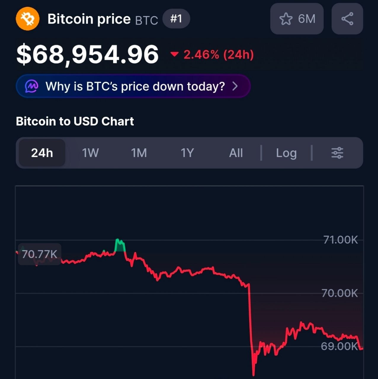Click the green peak on the price chart

(x=120, y=245)
